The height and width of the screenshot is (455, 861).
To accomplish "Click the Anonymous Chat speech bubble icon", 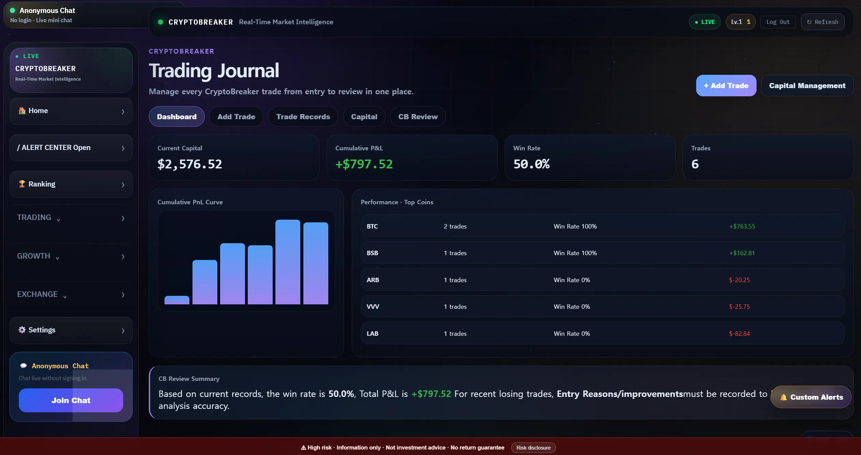I will (24, 366).
